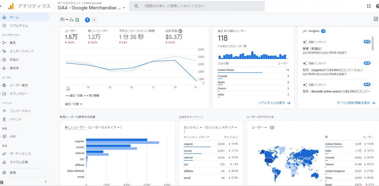379x186 pixels.
Task: Open the Google apps grid icon
Action: point(369,6)
